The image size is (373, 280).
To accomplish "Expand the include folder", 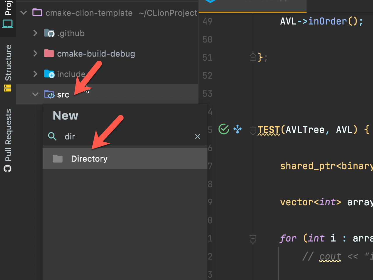I will point(35,74).
